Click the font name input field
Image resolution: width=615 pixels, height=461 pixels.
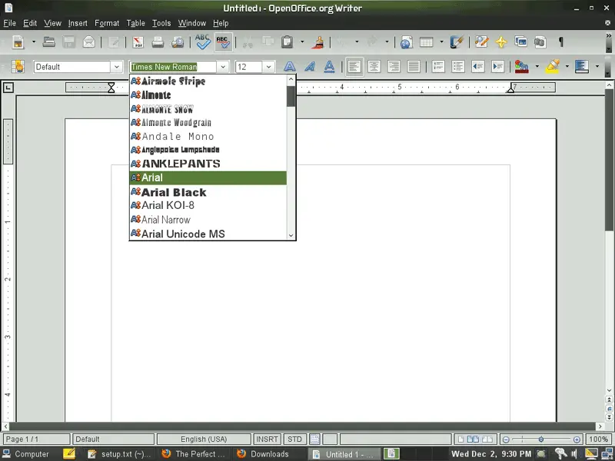point(173,67)
